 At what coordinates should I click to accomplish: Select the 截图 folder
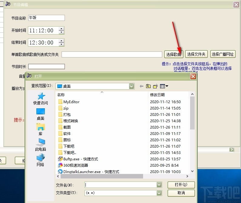tap(64, 127)
